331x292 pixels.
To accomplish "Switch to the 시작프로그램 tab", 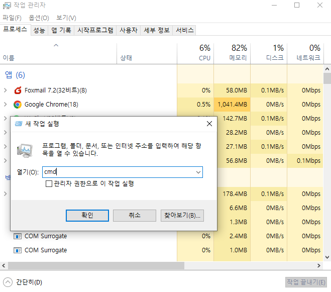I will 95,30.
